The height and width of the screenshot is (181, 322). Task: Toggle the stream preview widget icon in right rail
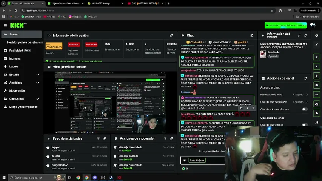tap(316, 57)
